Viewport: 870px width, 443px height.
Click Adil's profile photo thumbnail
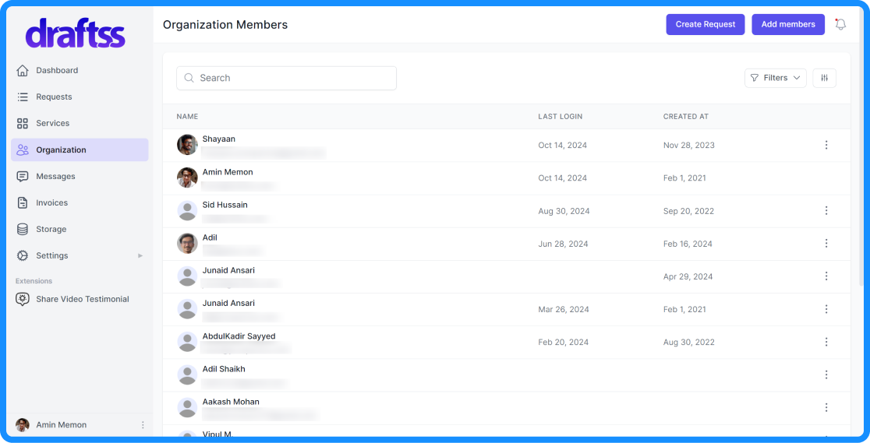point(187,244)
